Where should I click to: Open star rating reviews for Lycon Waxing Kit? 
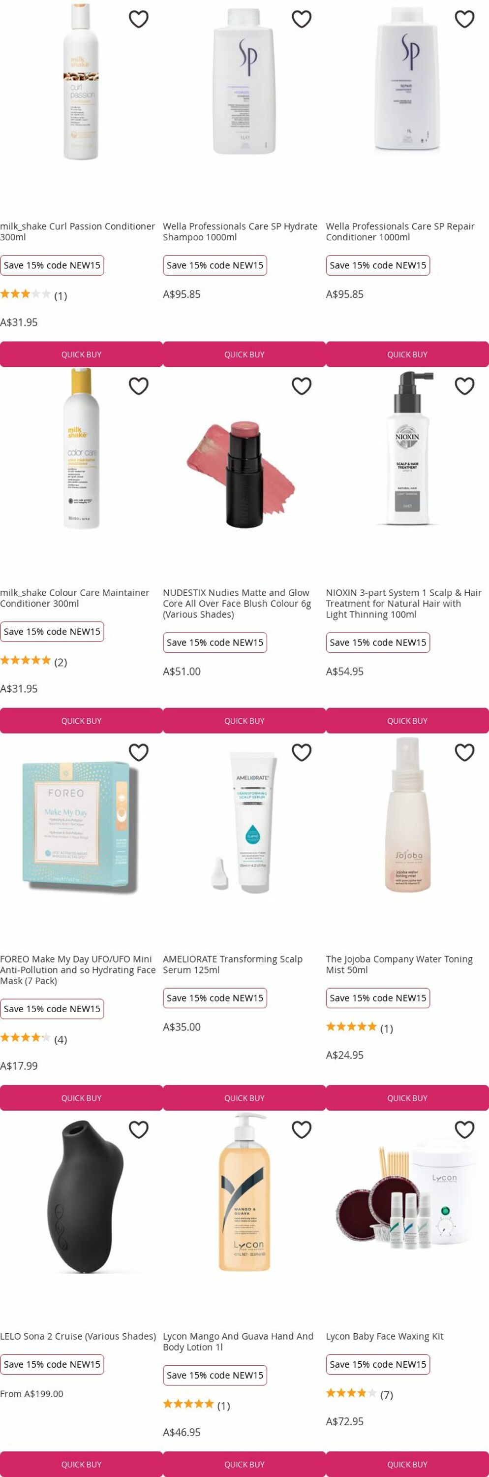click(x=359, y=1394)
